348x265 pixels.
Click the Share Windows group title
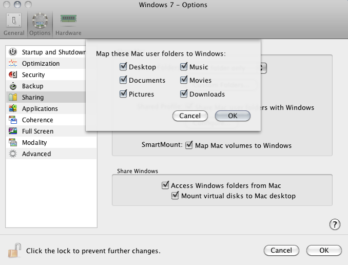tap(138, 171)
